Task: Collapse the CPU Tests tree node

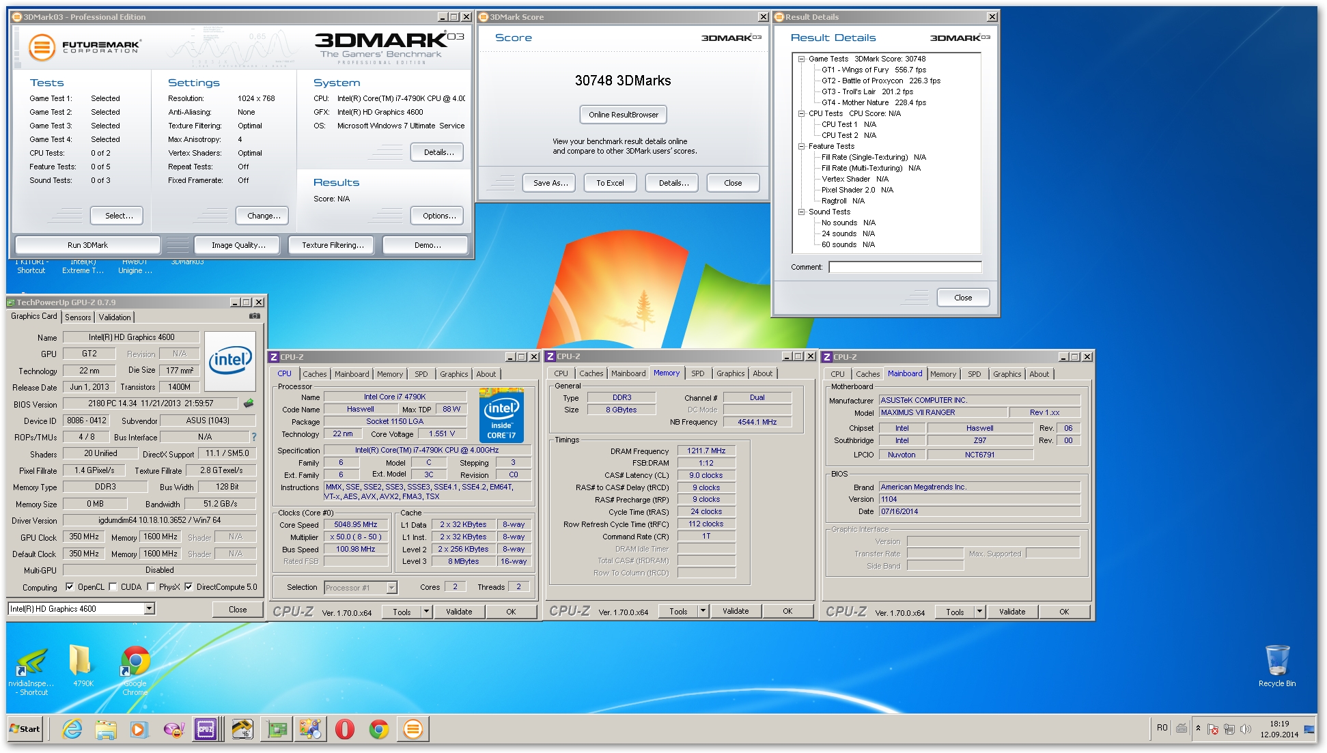Action: 802,113
